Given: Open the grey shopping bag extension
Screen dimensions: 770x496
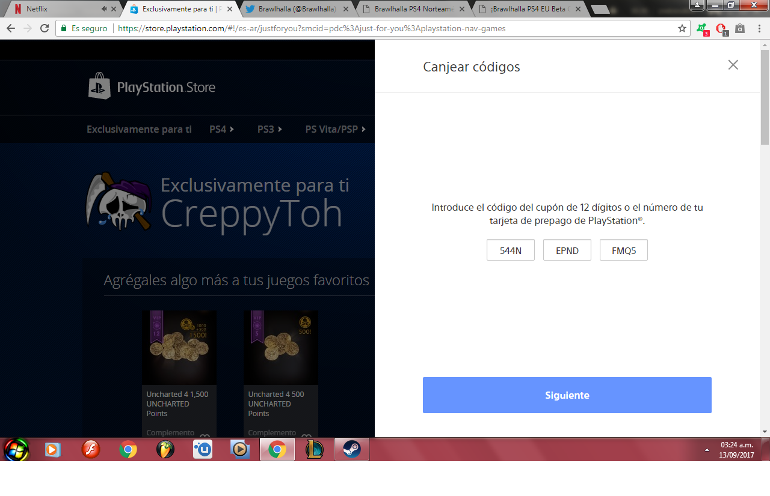Looking at the screenshot, I should 740,28.
